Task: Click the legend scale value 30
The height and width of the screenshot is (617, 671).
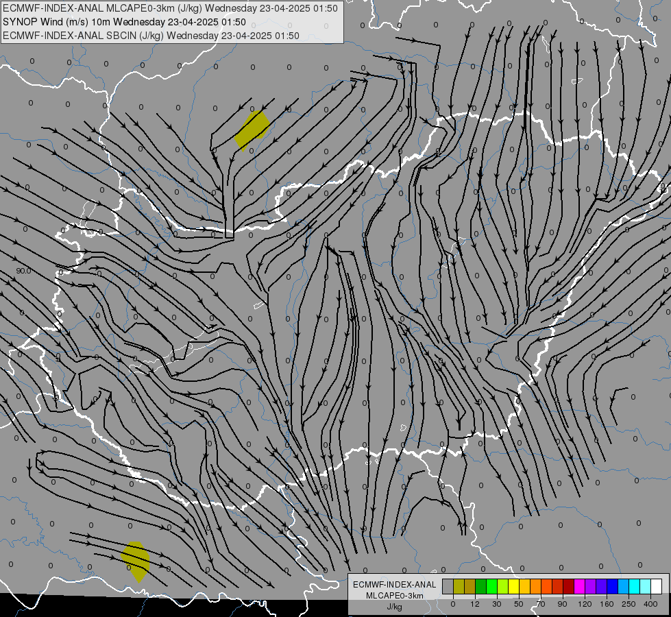Action: tap(496, 604)
